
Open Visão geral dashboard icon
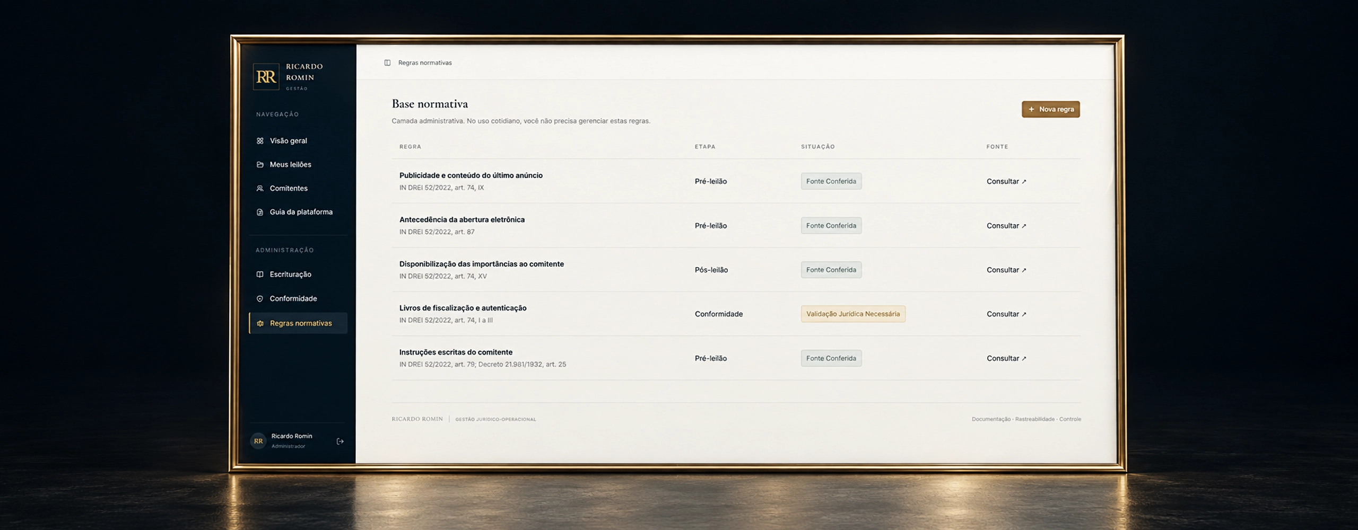coord(260,140)
